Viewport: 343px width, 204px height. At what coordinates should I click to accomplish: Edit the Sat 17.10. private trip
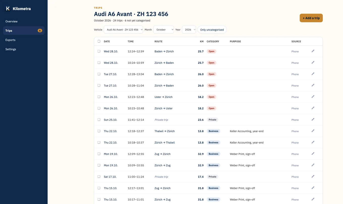pyautogui.click(x=313, y=176)
